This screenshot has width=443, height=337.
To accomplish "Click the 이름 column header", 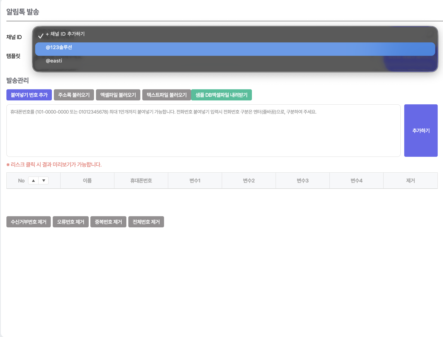I will pos(87,180).
